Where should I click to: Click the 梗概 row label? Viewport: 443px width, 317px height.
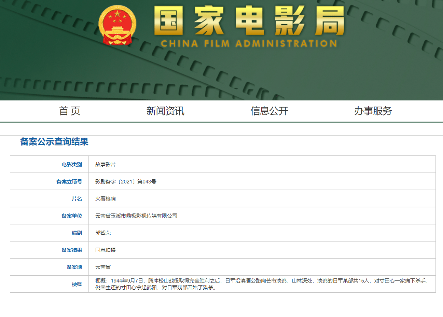77,284
